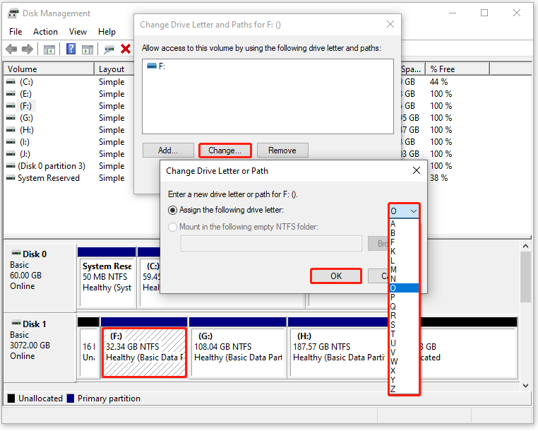Click the disk pane vertical scrollbar thumb
The height and width of the screenshot is (431, 538).
(525, 277)
